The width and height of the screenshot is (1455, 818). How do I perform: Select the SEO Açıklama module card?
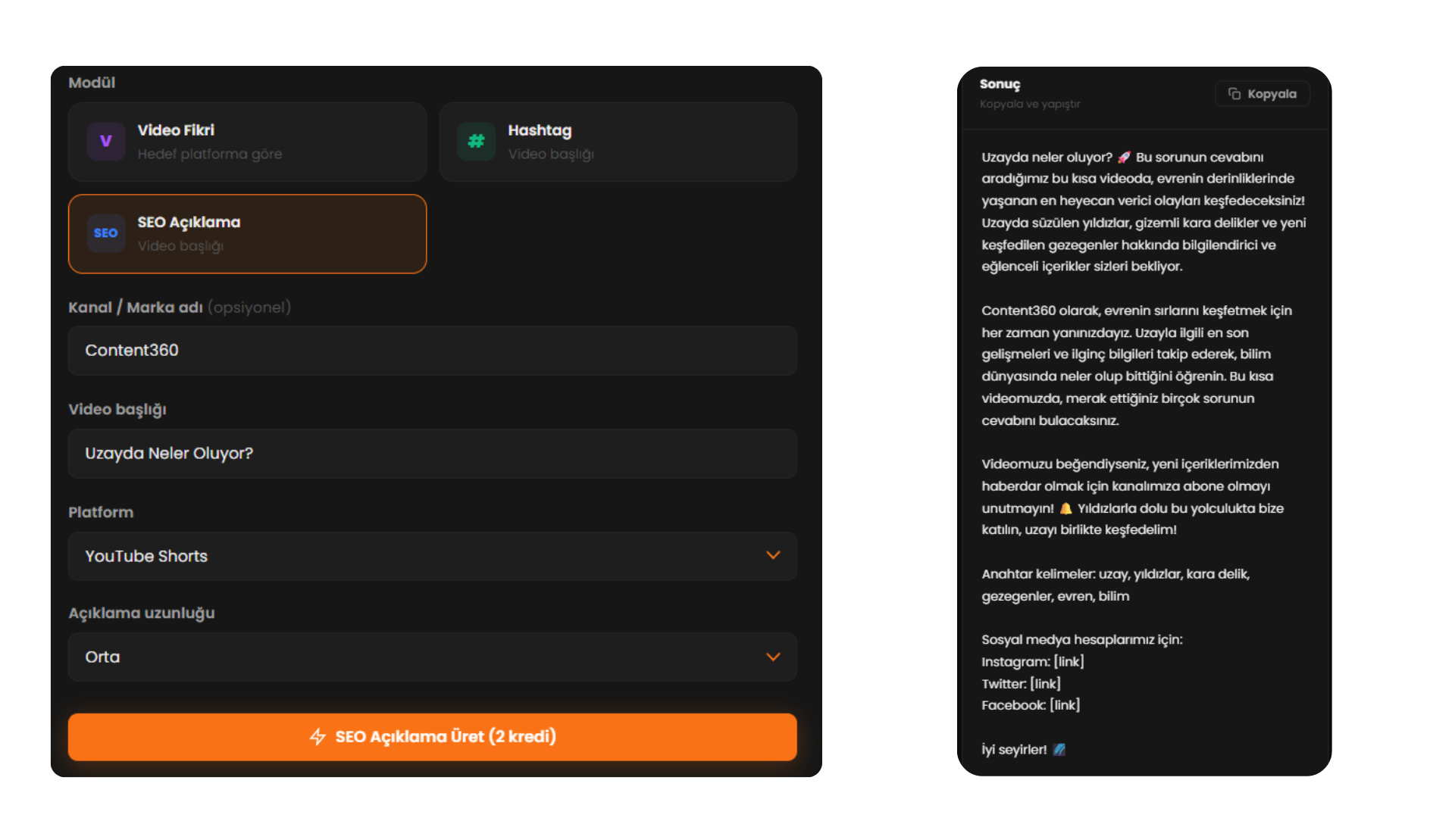(x=247, y=233)
